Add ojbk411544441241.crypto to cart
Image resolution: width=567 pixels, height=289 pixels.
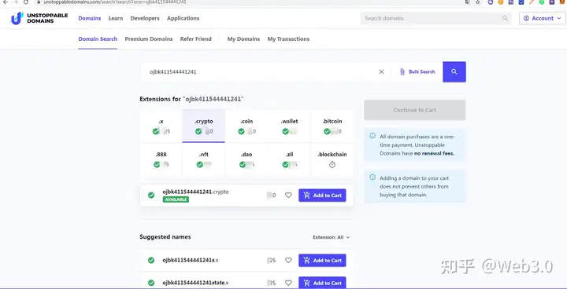322,196
